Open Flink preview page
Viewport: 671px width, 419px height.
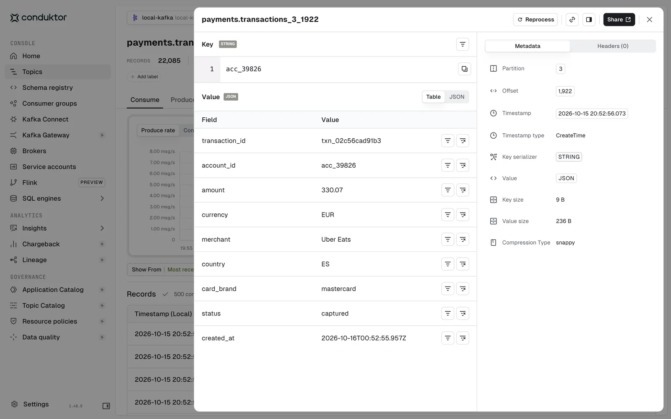[x=58, y=183]
